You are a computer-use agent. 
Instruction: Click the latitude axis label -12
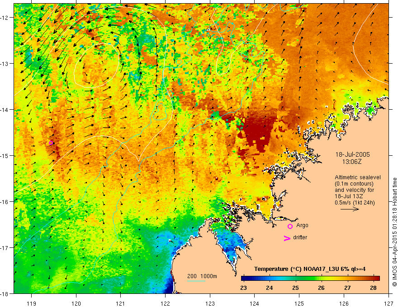point(5,18)
